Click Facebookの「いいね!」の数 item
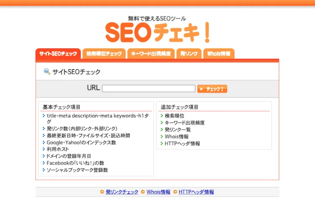Screen dimensions: 315x202 [75, 163]
